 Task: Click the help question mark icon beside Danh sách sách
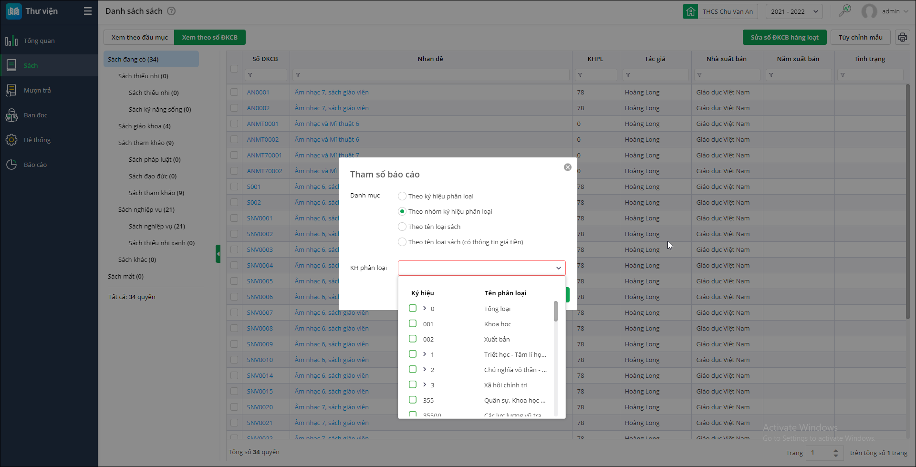pos(171,11)
